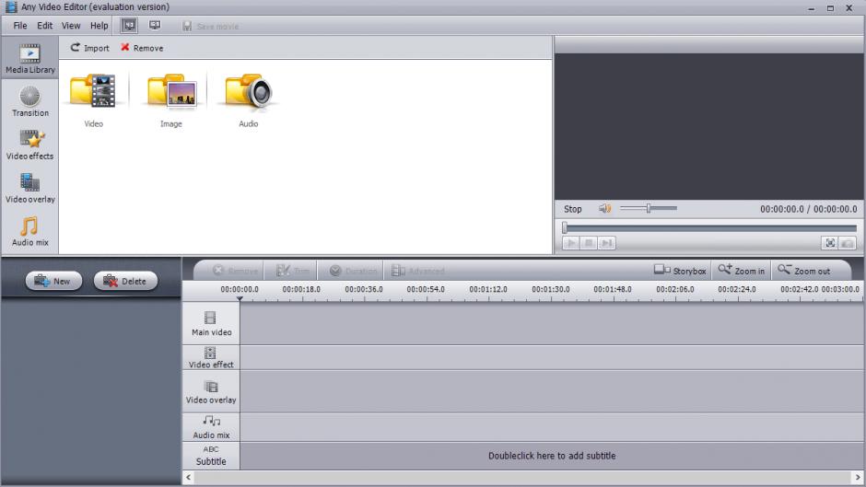The width and height of the screenshot is (866, 487).
Task: Toggle the first monitor layout icon
Action: 129,26
